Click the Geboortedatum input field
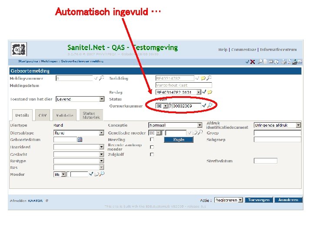 pyautogui.click(x=65, y=139)
